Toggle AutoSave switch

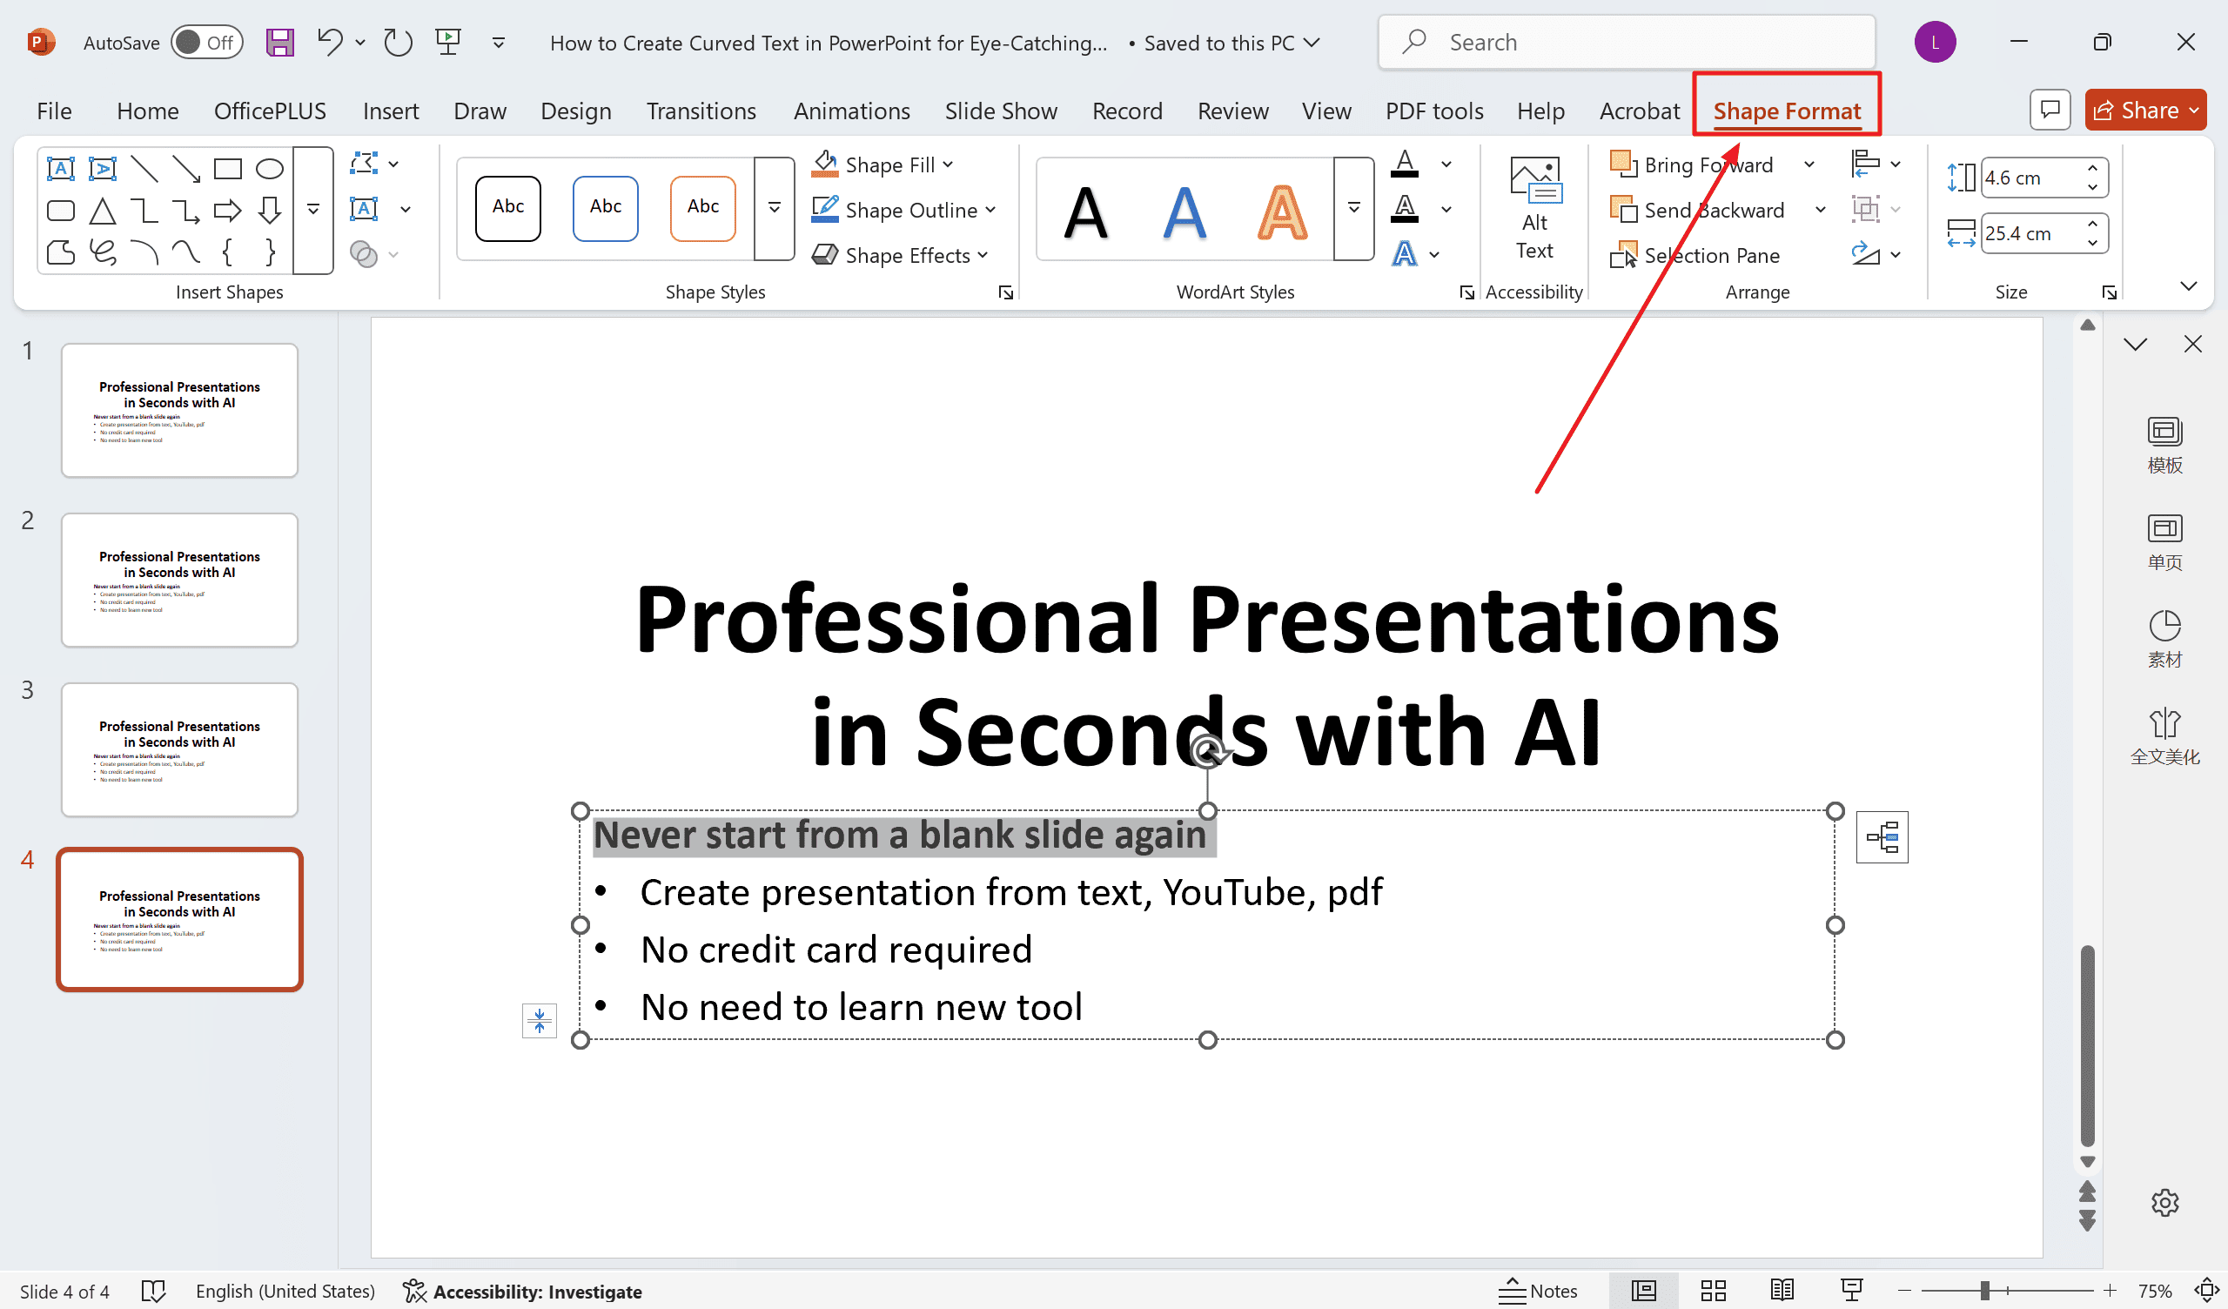coord(207,43)
